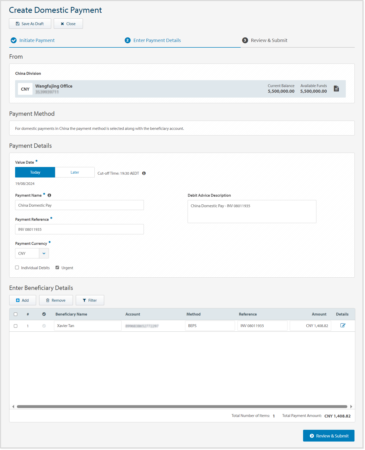This screenshot has height=450, width=365.
Task: Click the Payment Name info icon
Action: click(x=49, y=195)
